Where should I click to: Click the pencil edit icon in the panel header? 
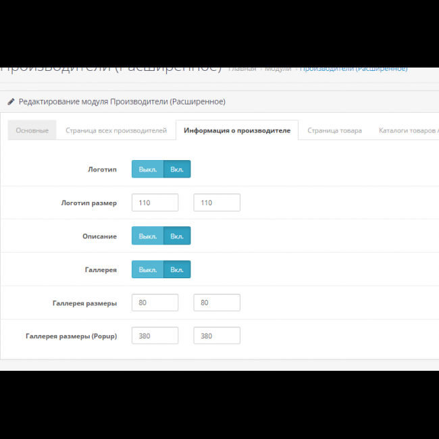pyautogui.click(x=11, y=102)
